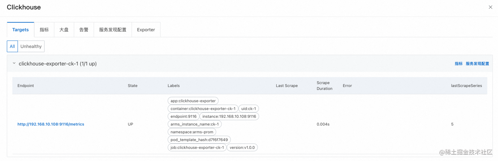Open the http://192.168.10.108:9116/metrics endpoint link
Image resolution: width=498 pixels, height=161 pixels.
[51, 124]
